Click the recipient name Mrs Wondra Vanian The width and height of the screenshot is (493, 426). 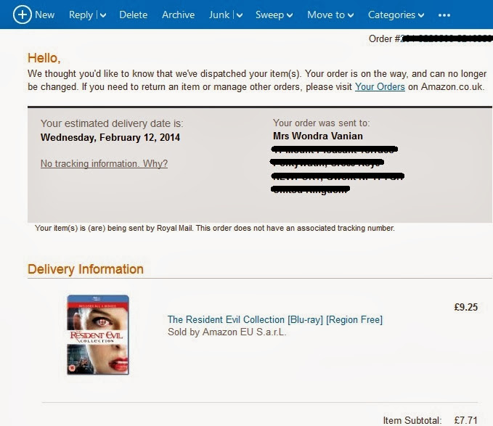coord(317,136)
